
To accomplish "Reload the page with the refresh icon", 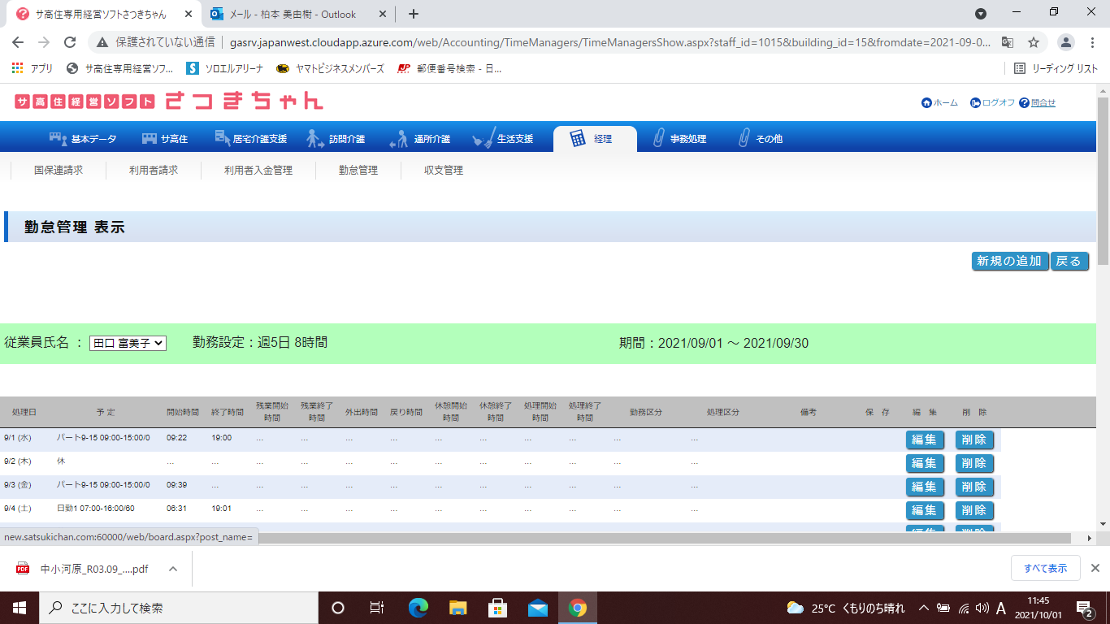I will pyautogui.click(x=70, y=42).
